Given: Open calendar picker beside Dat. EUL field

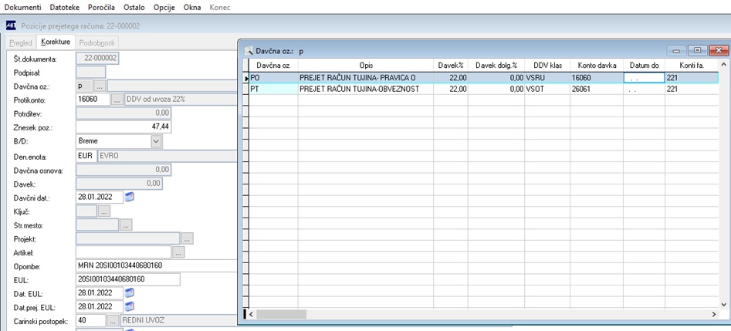Looking at the screenshot, I should [130, 292].
